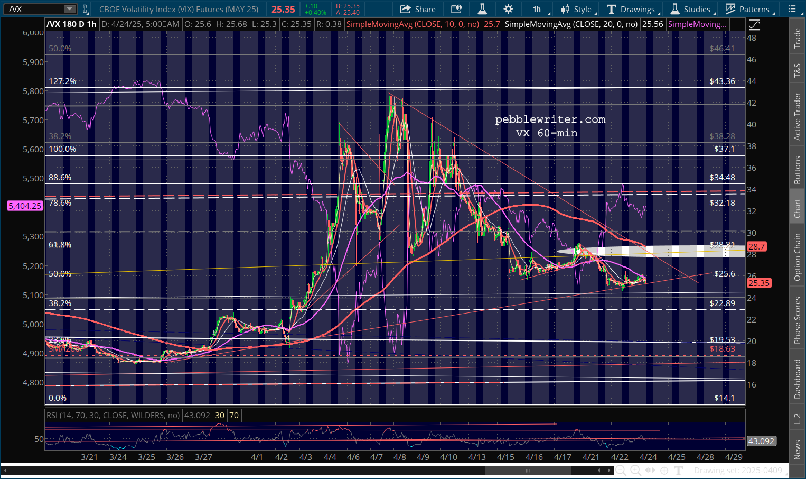Click the zoom out magnifier icon
Image resolution: width=806 pixels, height=479 pixels.
pyautogui.click(x=621, y=470)
